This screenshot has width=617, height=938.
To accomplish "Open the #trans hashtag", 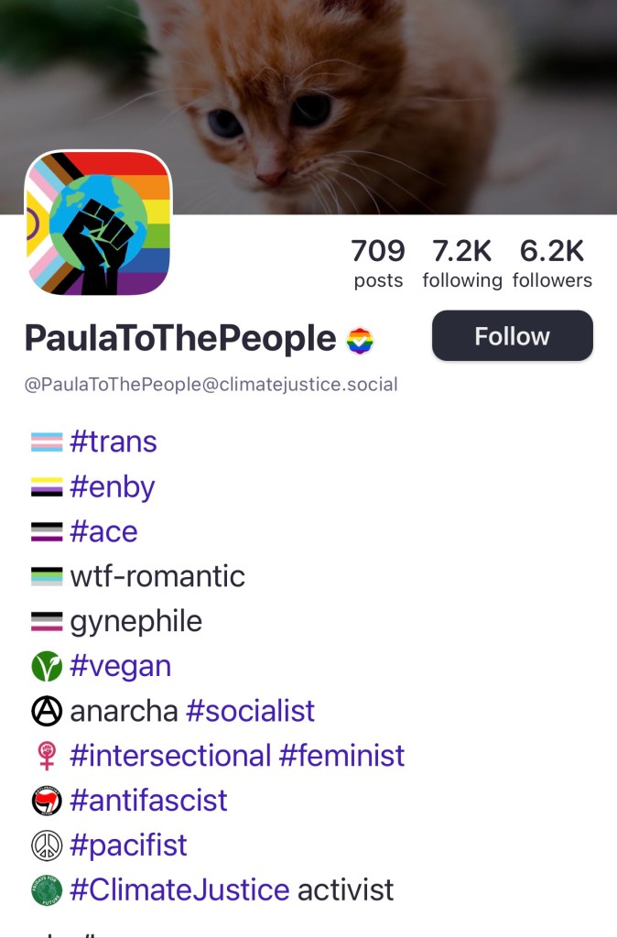I will tap(114, 442).
